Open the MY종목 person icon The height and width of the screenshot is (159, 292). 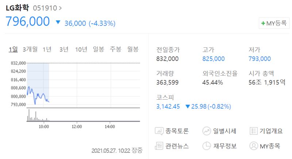tap(254, 146)
